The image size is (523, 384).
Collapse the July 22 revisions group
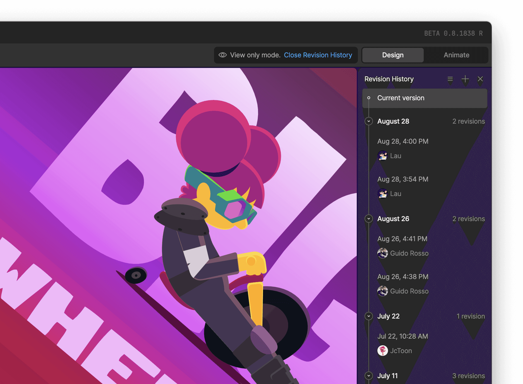pyautogui.click(x=369, y=316)
